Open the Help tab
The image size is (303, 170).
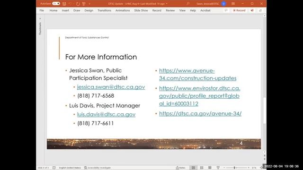click(x=193, y=10)
